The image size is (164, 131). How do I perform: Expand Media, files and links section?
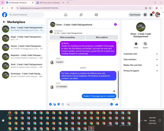pyautogui.click(x=141, y=65)
